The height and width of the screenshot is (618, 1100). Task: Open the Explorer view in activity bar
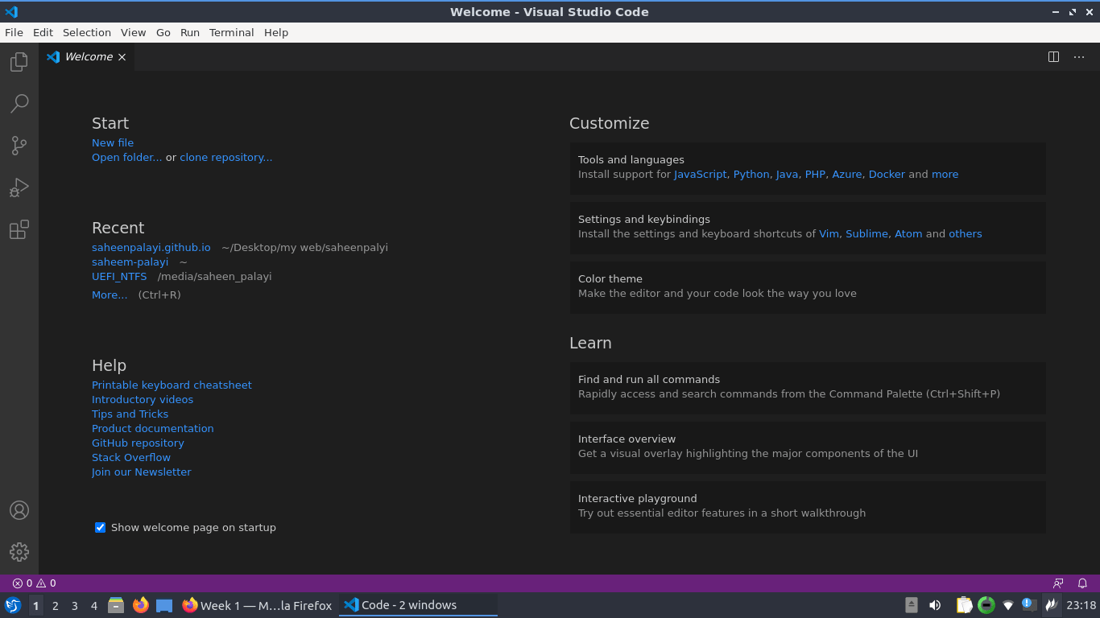coord(19,62)
